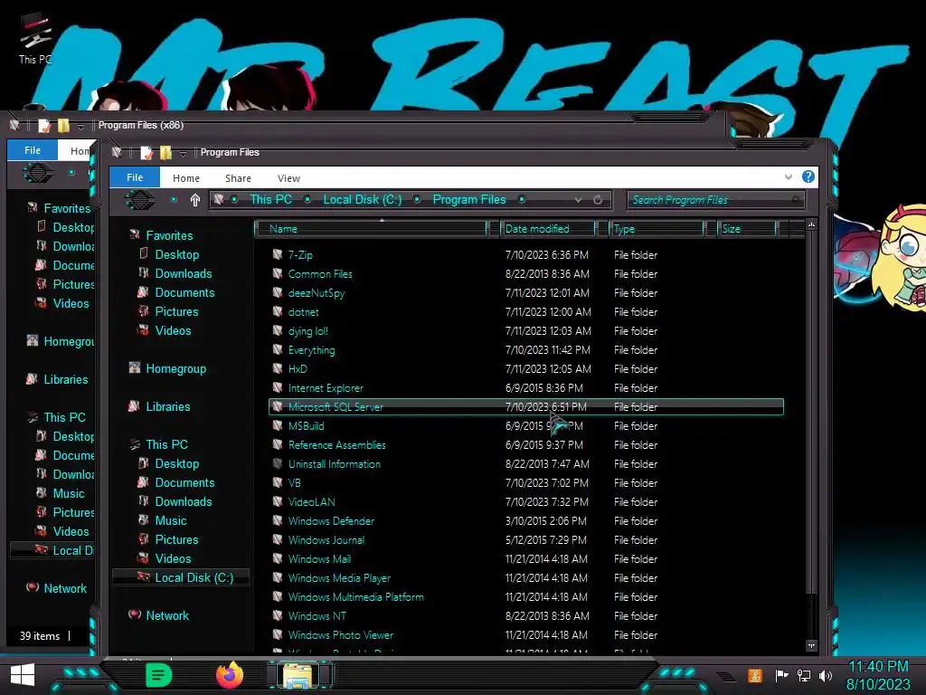Click the new folder quick access icon in Program Files title bar

pos(166,153)
